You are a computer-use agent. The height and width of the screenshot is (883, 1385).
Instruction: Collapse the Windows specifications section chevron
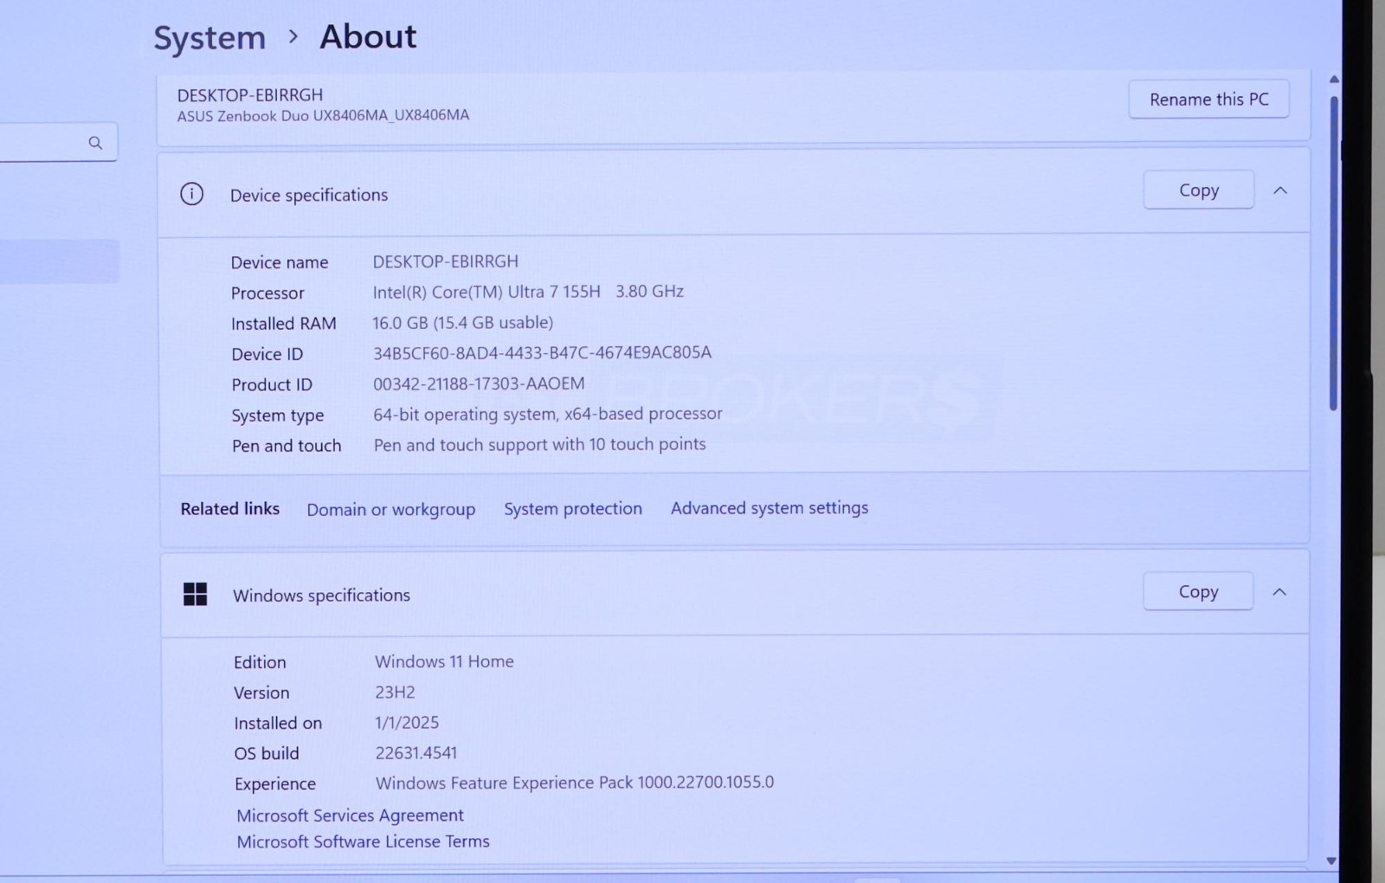pyautogui.click(x=1279, y=592)
